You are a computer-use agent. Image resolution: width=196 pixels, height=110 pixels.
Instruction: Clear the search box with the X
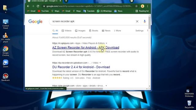tap(137, 21)
